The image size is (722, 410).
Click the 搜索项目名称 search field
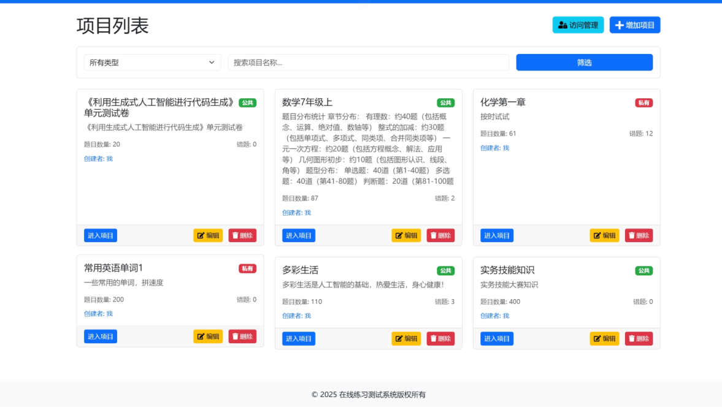tap(368, 63)
